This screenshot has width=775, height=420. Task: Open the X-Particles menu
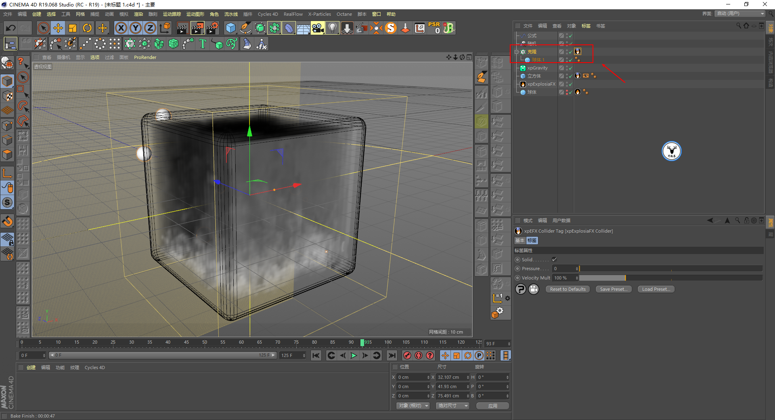319,14
